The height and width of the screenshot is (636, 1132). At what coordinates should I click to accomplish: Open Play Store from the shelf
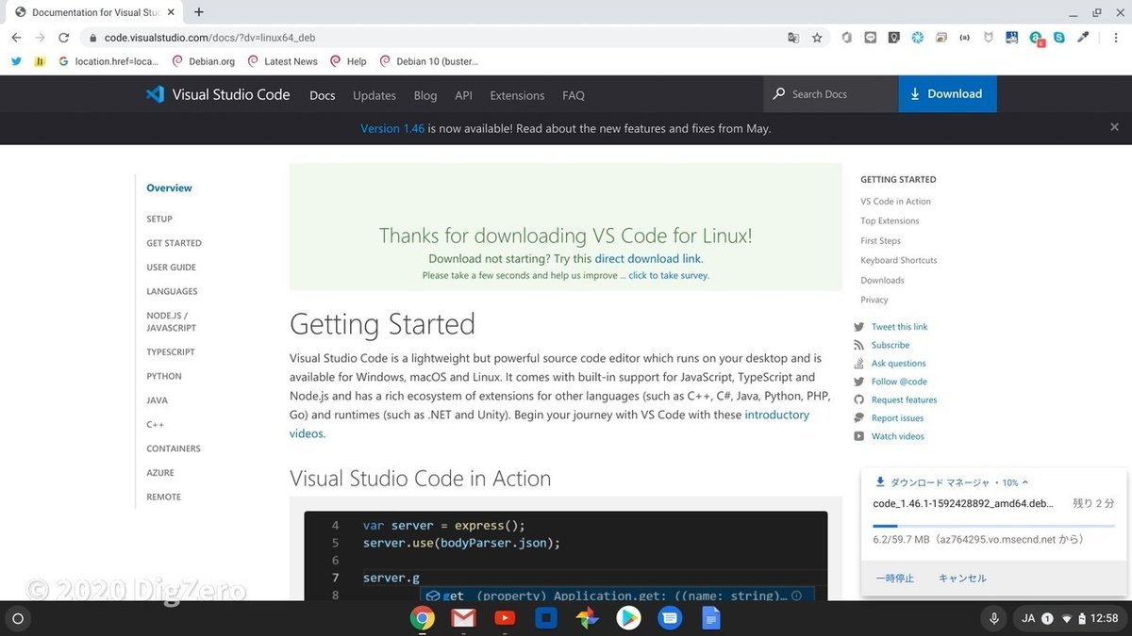pyautogui.click(x=628, y=618)
